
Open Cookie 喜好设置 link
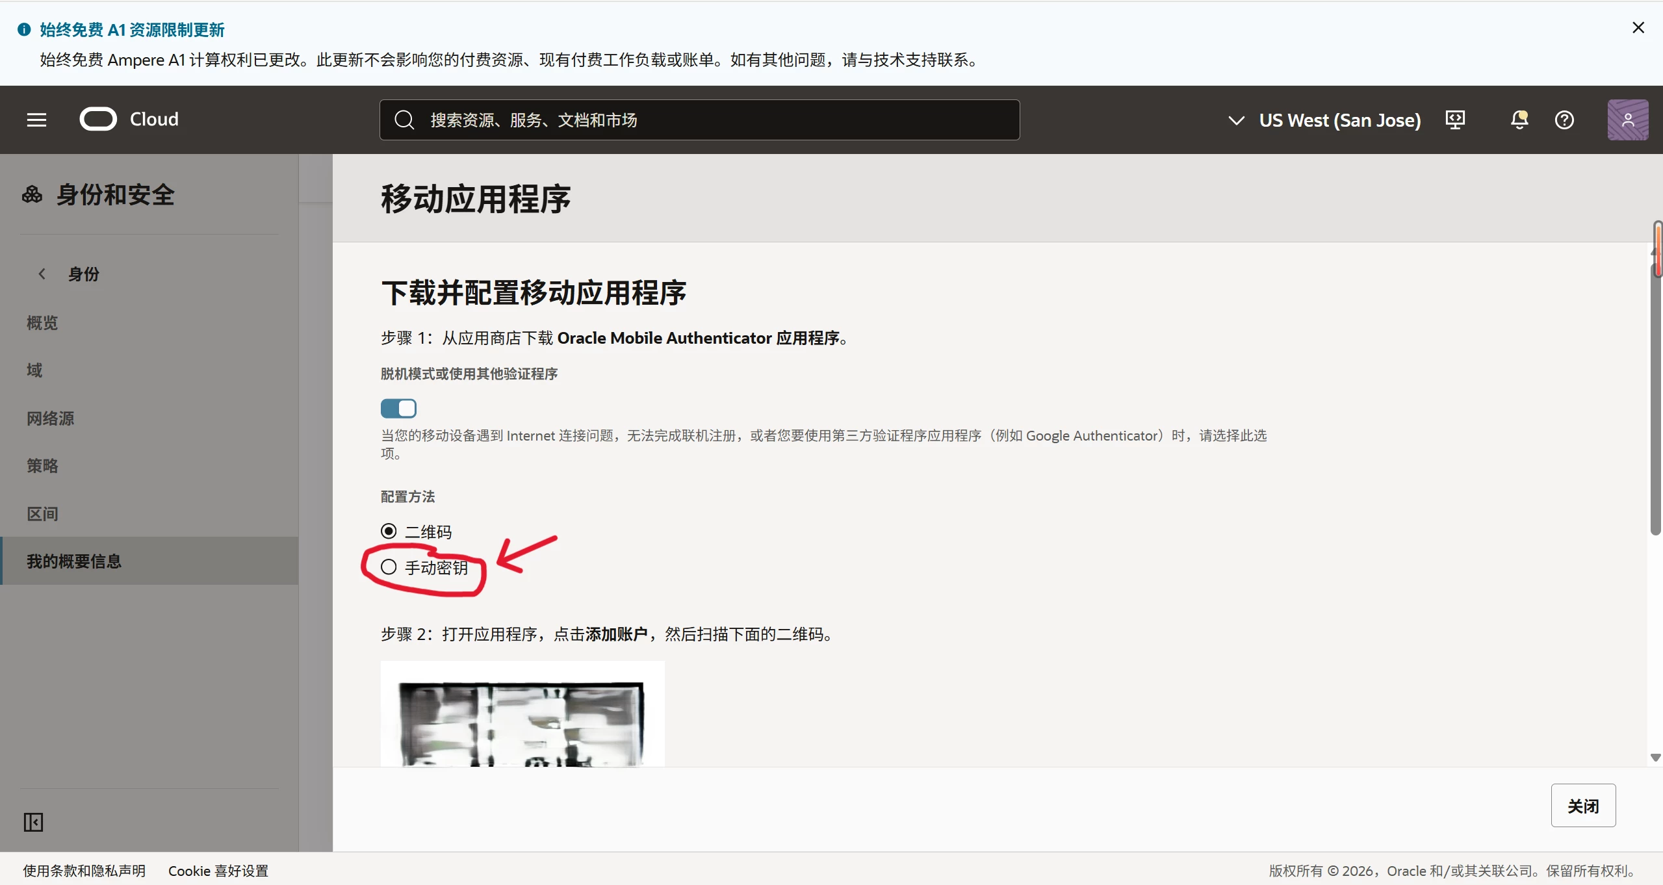[218, 871]
